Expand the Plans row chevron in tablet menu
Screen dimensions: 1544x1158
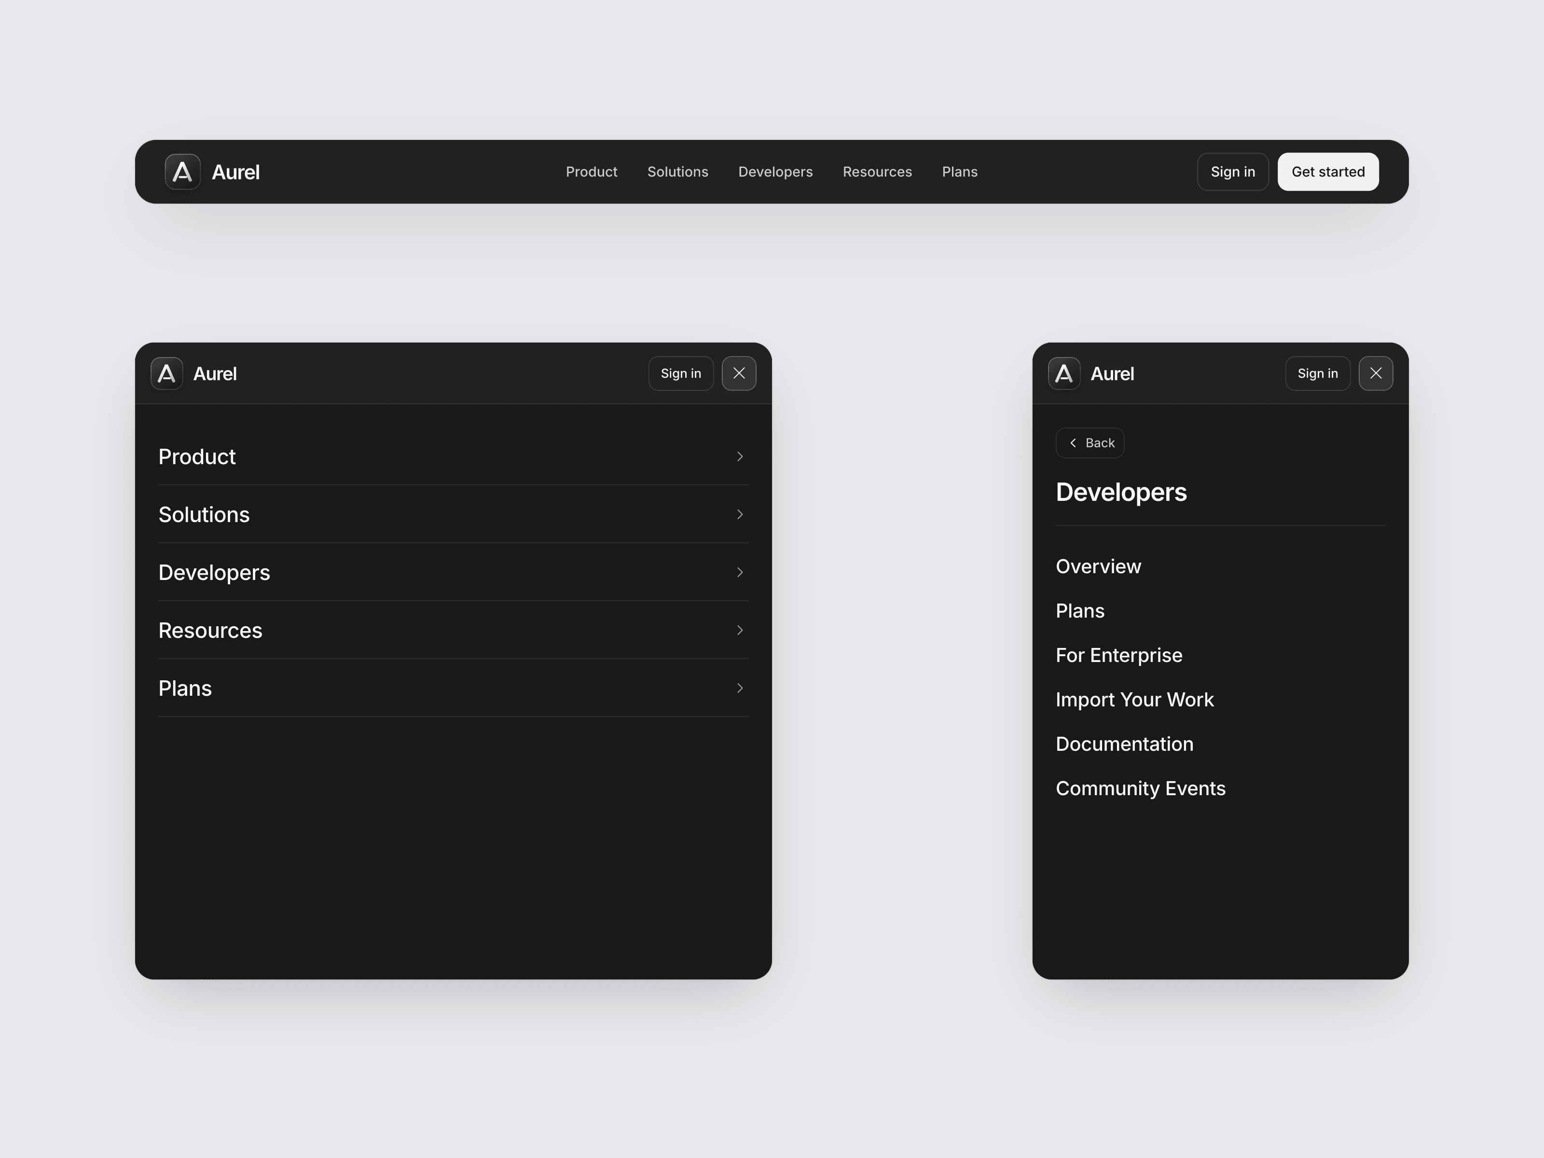click(740, 688)
